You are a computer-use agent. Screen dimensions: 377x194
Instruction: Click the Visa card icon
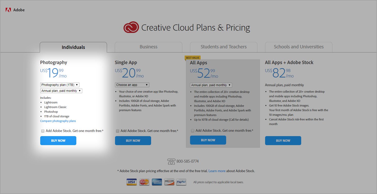pyautogui.click(x=132, y=182)
